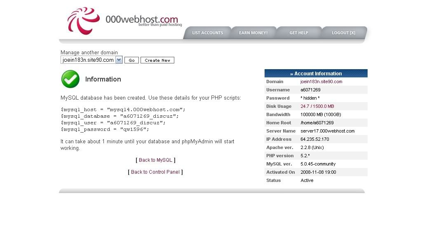
Task: Click home root value /home/a6071269
Action: click(317, 123)
